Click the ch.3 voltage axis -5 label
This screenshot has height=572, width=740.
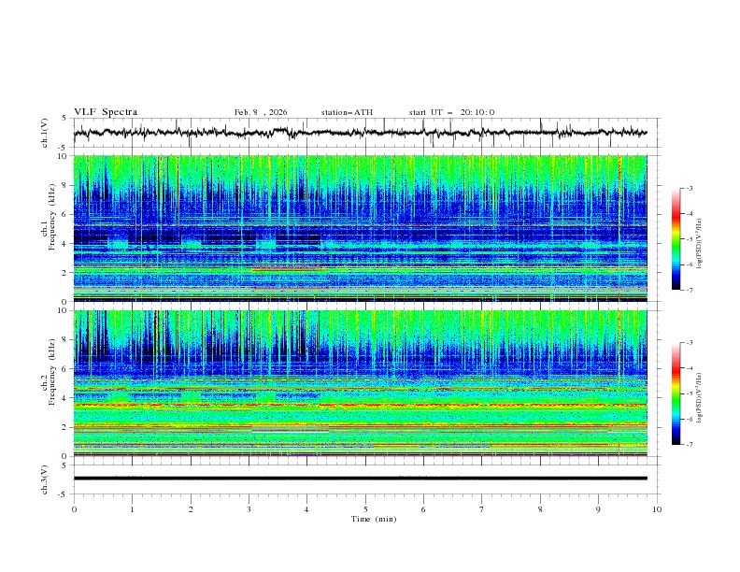coord(63,494)
